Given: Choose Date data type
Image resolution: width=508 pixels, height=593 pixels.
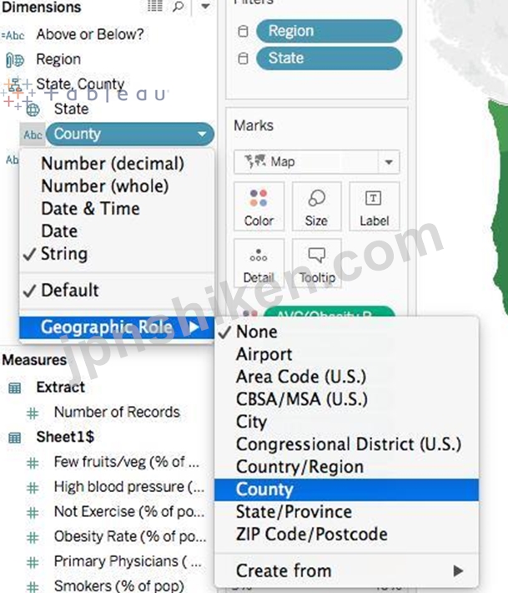Looking at the screenshot, I should coord(59,231).
